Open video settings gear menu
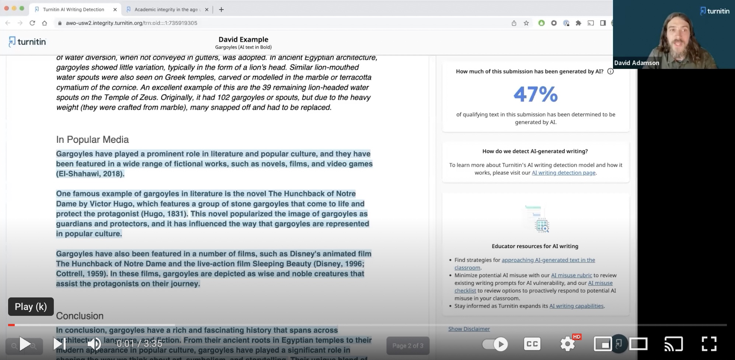The width and height of the screenshot is (735, 360). pyautogui.click(x=567, y=344)
